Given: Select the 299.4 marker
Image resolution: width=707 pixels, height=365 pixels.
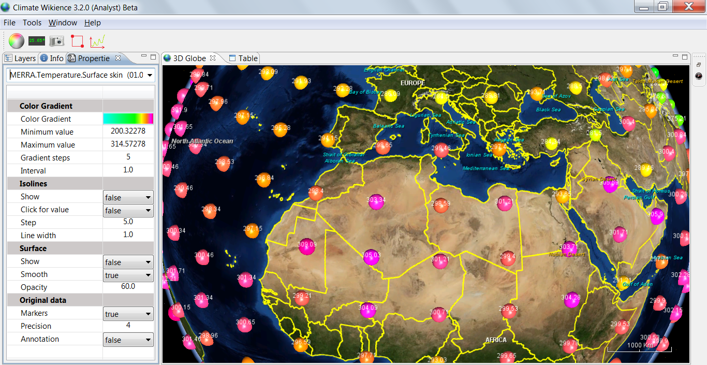Looking at the screenshot, I should (508, 257).
